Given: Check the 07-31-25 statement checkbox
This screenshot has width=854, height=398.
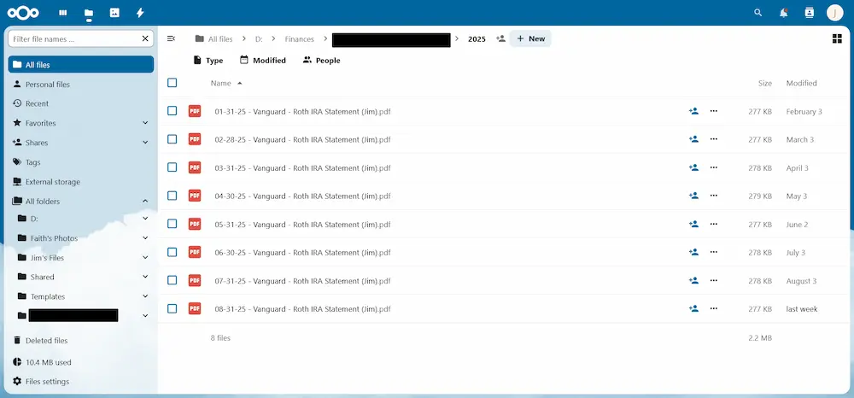Looking at the screenshot, I should tap(173, 280).
